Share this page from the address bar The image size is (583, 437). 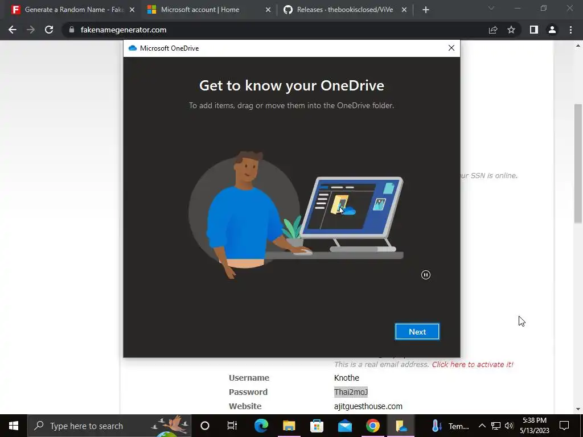click(x=493, y=30)
